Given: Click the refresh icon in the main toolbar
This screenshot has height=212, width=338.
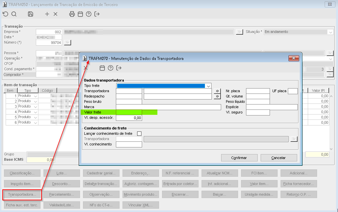Looking at the screenshot, I should click(x=5, y=14).
